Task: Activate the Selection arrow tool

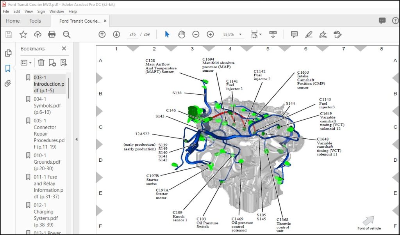Action: coord(167,34)
